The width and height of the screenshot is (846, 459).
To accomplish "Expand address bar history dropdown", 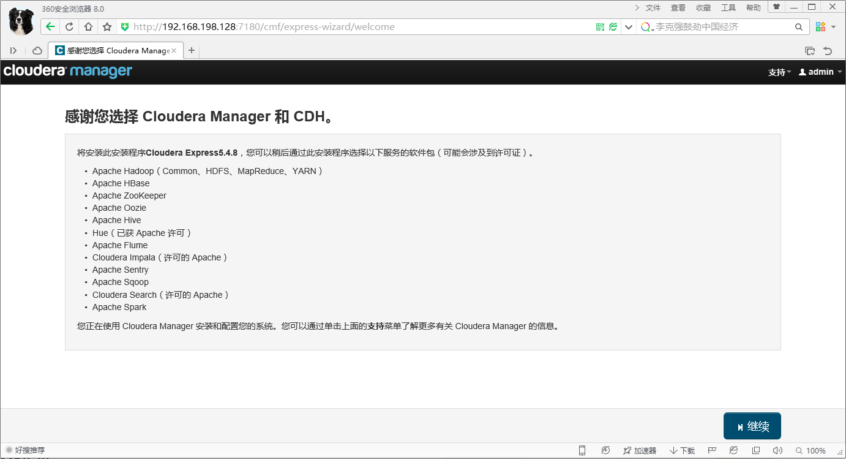I will (x=628, y=27).
